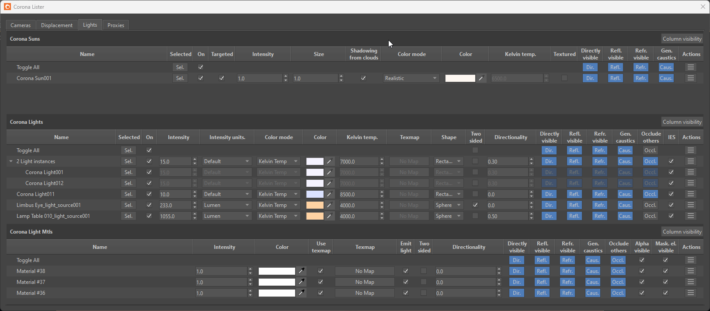The width and height of the screenshot is (710, 311).
Task: Click No Map texmap button for Material #37
Action: click(365, 282)
